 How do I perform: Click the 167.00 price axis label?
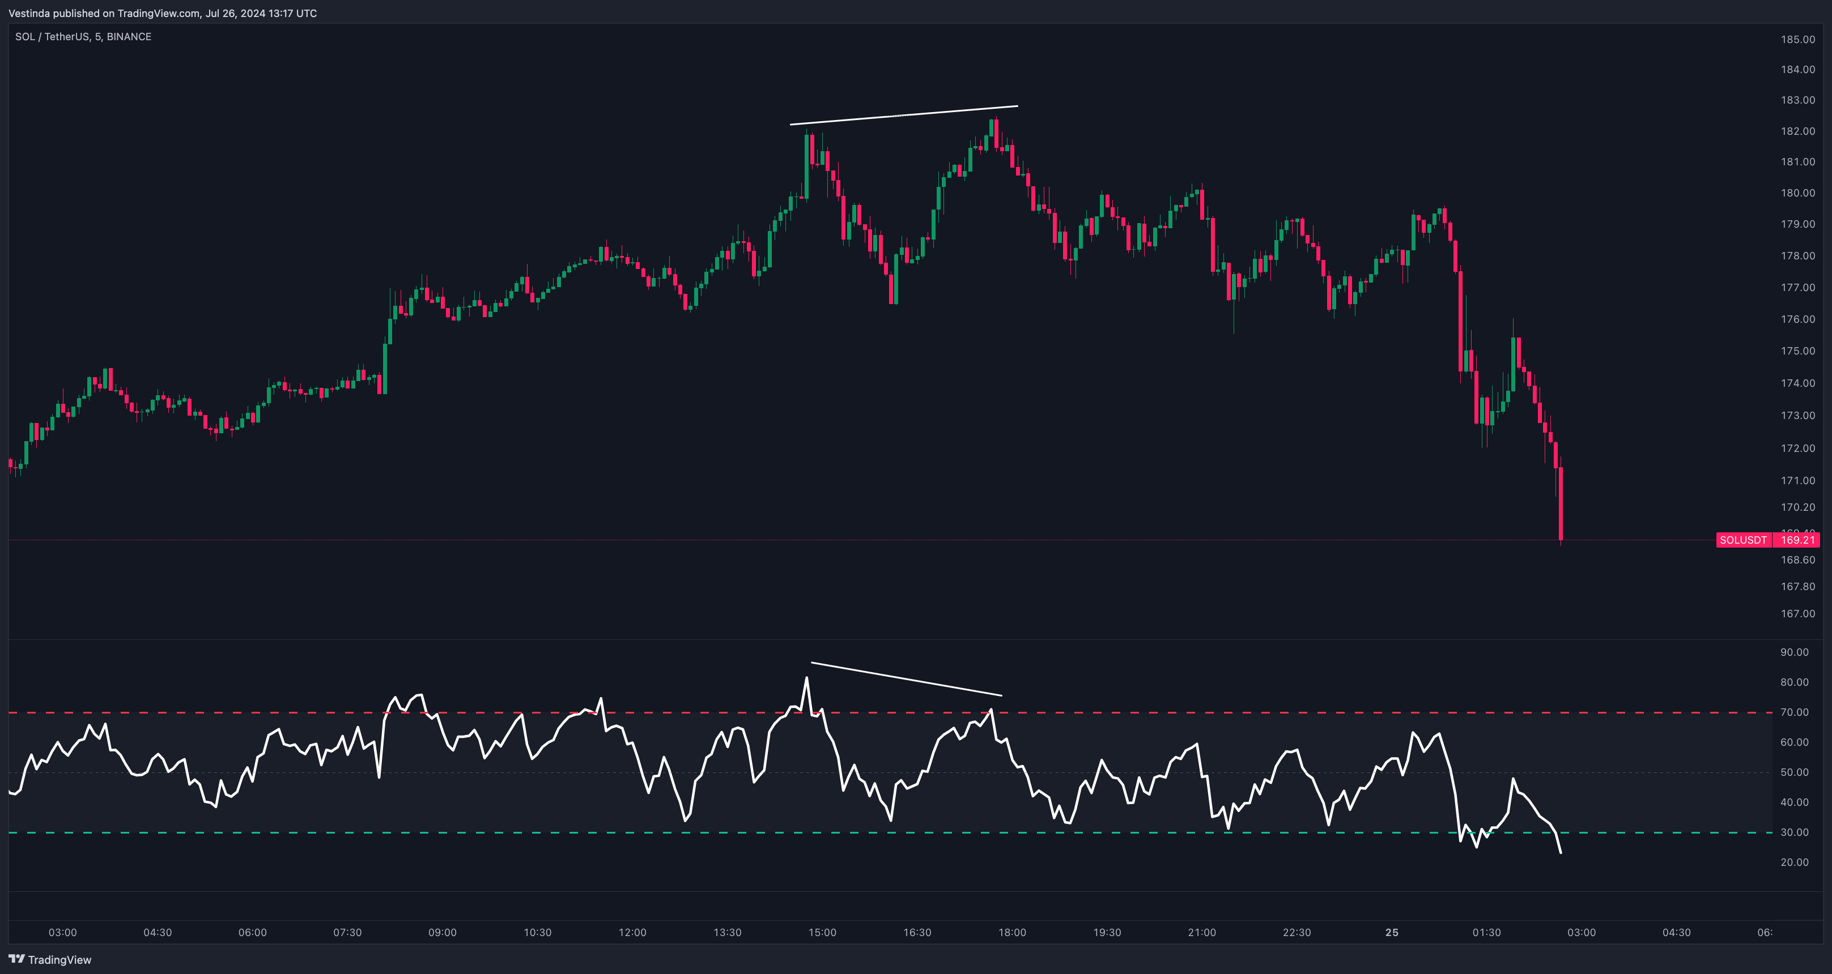[1798, 613]
